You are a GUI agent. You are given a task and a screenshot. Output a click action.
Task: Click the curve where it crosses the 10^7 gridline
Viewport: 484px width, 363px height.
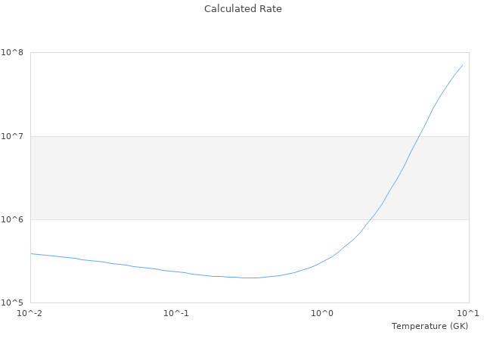pos(420,136)
